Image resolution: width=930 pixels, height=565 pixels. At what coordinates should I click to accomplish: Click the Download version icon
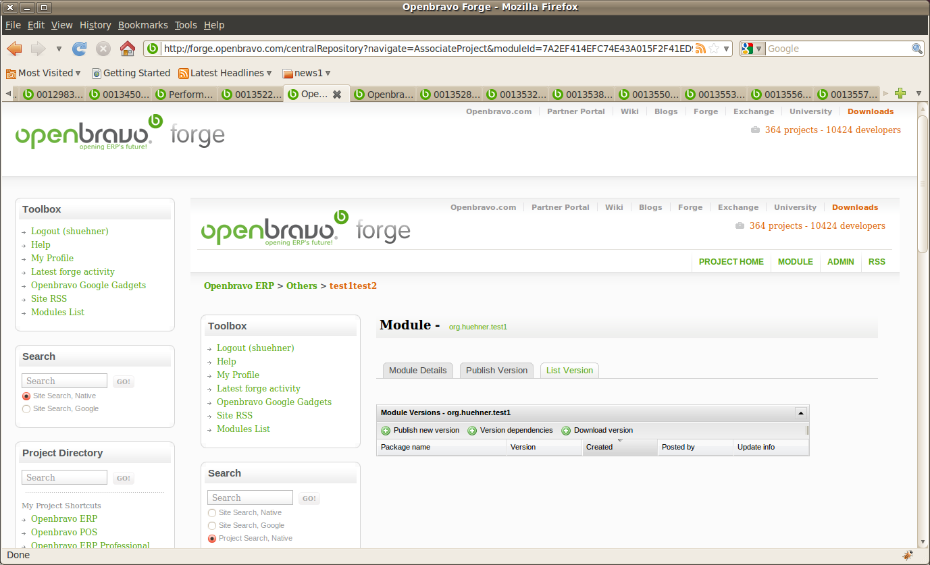tap(566, 431)
